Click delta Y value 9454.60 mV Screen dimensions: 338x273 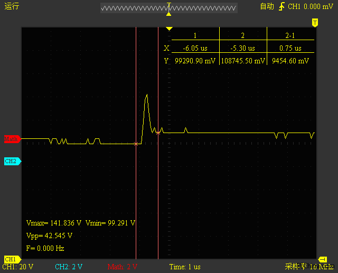(x=290, y=61)
